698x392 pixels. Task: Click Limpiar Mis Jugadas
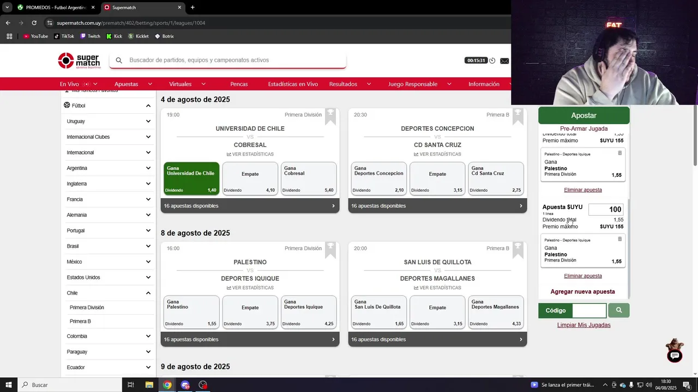(583, 325)
